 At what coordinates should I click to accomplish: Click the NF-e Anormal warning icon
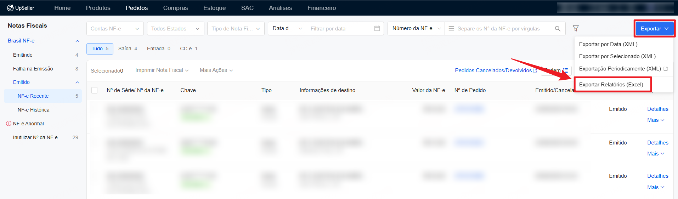[x=9, y=124]
